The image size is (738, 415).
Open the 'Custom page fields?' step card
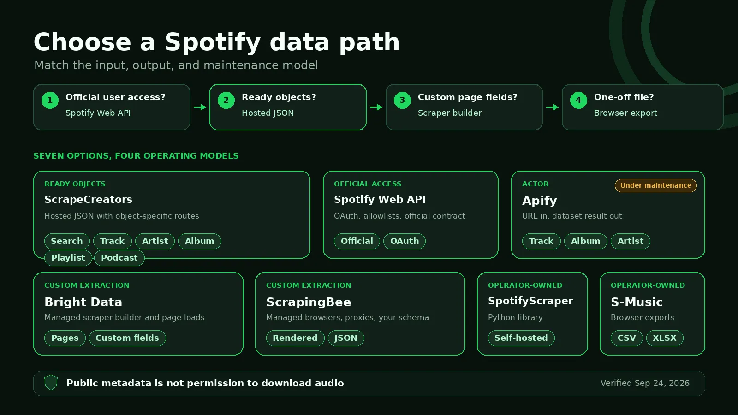(x=464, y=107)
